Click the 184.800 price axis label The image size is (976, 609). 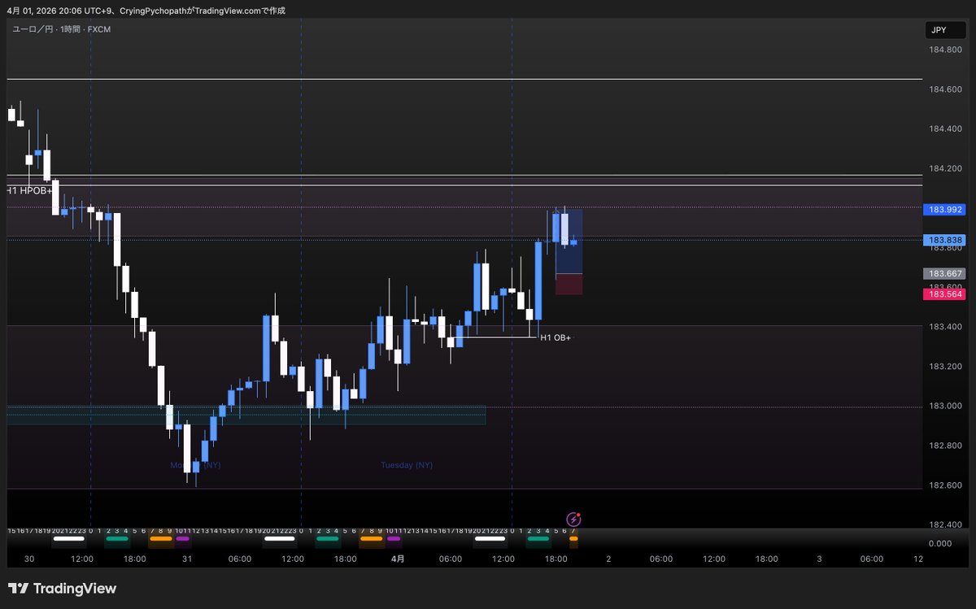click(x=945, y=50)
